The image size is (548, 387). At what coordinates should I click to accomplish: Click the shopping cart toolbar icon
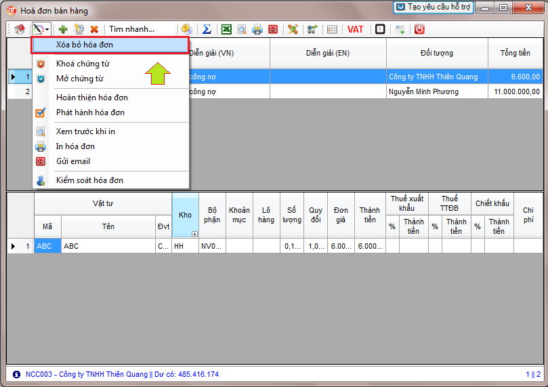point(312,29)
